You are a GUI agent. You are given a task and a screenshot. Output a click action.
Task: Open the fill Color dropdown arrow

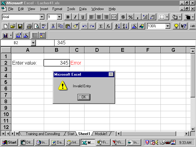180,17
